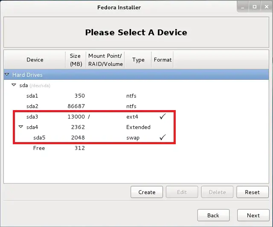Minimize the Fedora Installer window
The image size is (273, 227).
243,7
